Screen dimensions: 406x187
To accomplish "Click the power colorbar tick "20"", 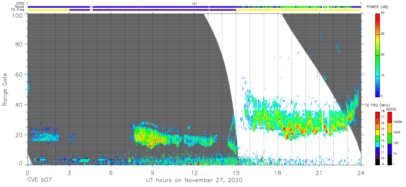I will click(383, 54).
